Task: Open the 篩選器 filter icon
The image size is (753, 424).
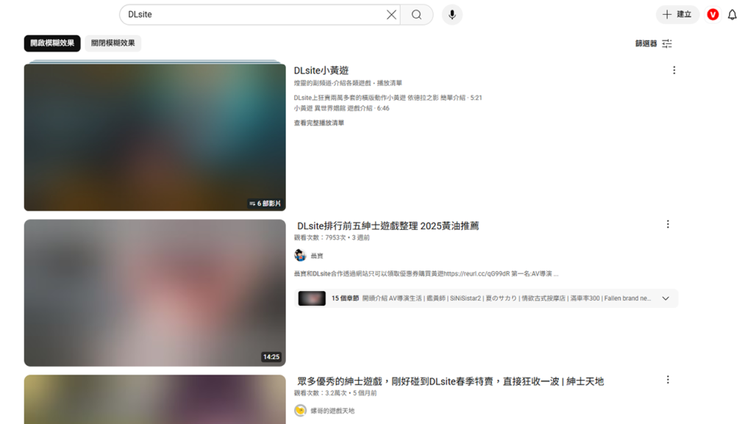Action: pyautogui.click(x=665, y=43)
